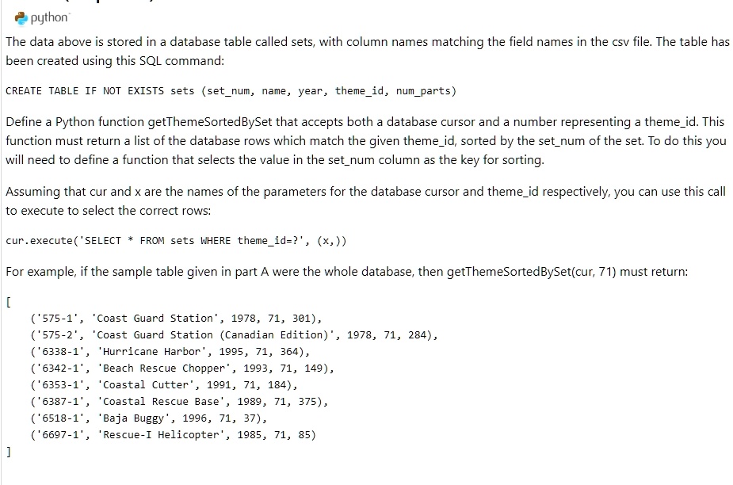Click the '6338-1' Hurricane Harbor row
Viewport: 733px width, 485px height.
170,352
